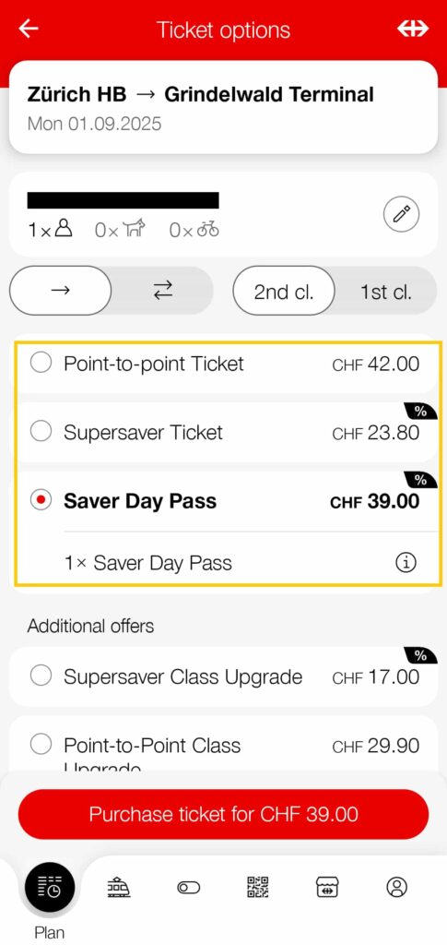Go back with the left arrow
447x945 pixels.
click(x=28, y=29)
